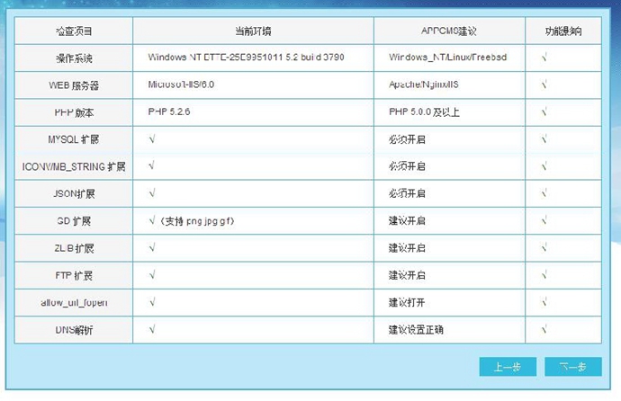Click the ZLIB扩展 row label
This screenshot has height=401, width=621.
74,248
